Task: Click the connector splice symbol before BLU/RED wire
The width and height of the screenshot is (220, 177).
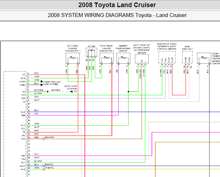Action: coord(43,166)
